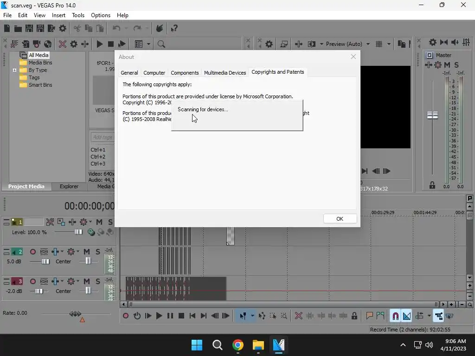Screen dimensions: 475x356
Task: Start preview in Project Media toolbar
Action: [99, 44]
